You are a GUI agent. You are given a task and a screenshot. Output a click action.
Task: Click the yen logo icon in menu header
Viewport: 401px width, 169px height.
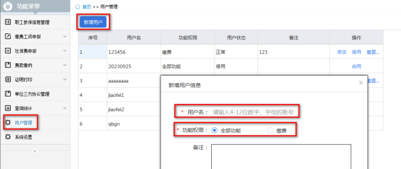8,6
